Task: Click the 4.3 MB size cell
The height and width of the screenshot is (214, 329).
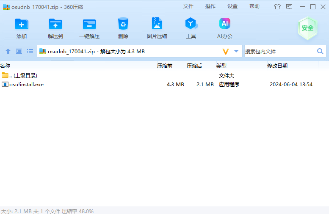Action: (175, 85)
